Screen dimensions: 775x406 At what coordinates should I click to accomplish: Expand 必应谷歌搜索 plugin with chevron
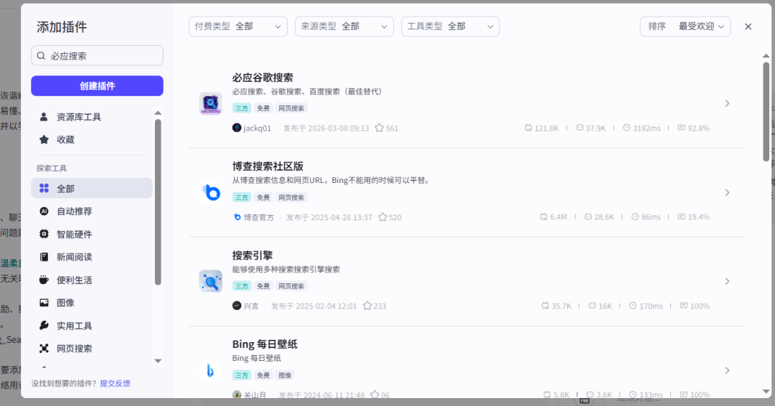pyautogui.click(x=727, y=103)
